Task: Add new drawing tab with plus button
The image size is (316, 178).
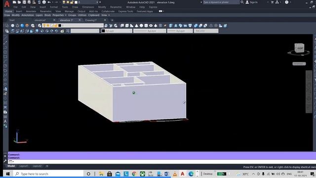Action: point(112,20)
